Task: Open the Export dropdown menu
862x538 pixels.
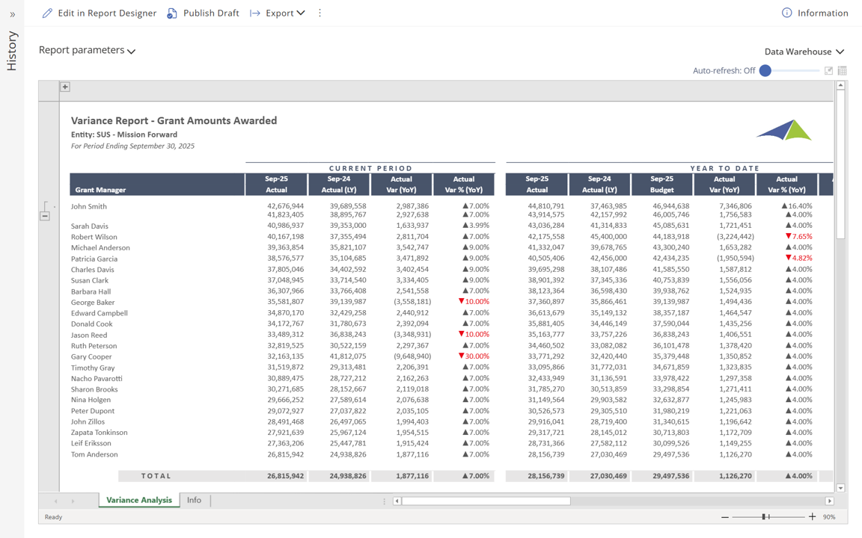Action: click(x=285, y=13)
